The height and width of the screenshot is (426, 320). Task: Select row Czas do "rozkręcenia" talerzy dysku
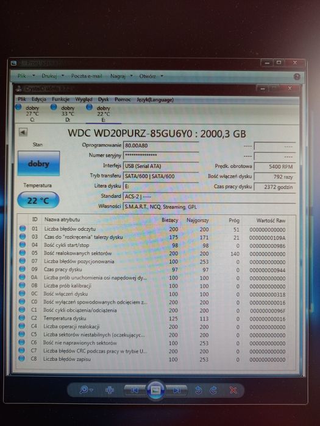[x=154, y=237]
